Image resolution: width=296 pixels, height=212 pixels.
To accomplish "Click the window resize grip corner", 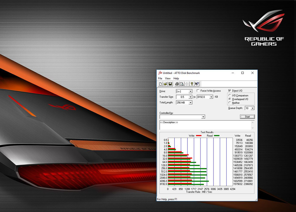I will [256, 200].
